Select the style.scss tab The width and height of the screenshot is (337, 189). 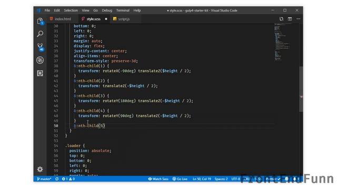pyautogui.click(x=94, y=19)
